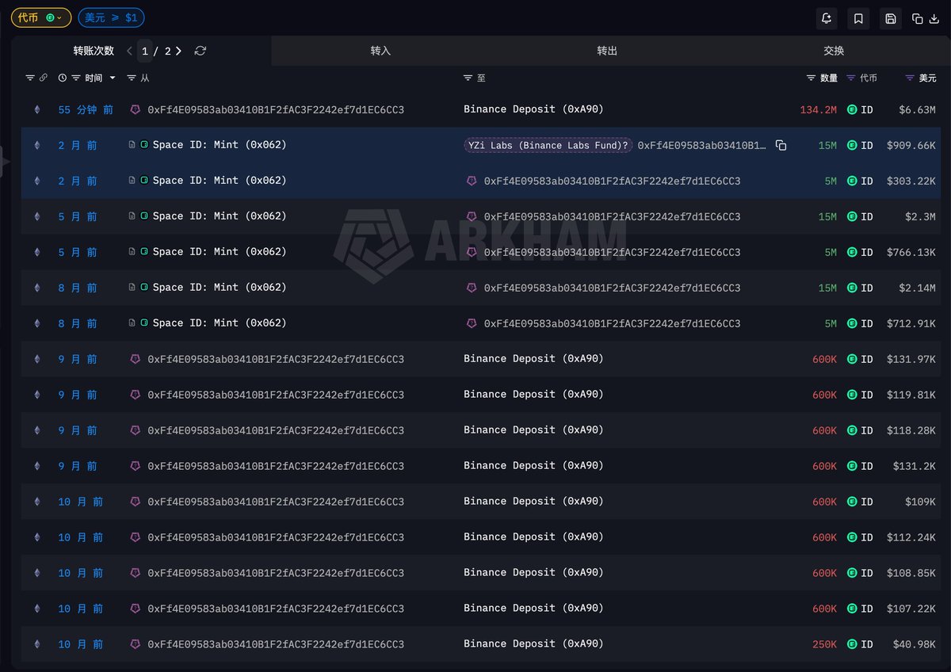Click the page number 1 field
The image size is (951, 672).
tap(145, 51)
